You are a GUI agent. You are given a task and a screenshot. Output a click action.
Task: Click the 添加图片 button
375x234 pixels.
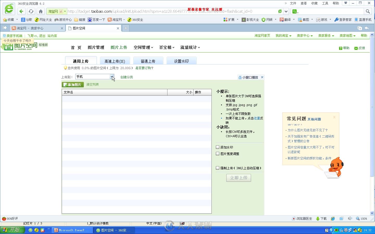tap(73, 84)
